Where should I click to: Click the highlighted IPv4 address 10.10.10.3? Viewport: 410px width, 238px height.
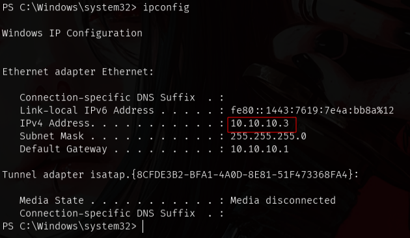pos(260,123)
